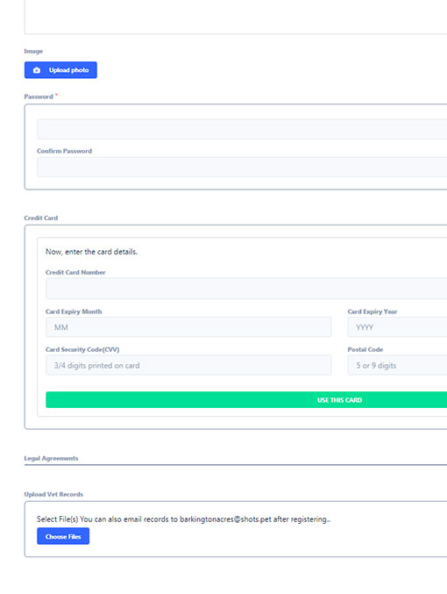Click the text area above Image

point(236,17)
